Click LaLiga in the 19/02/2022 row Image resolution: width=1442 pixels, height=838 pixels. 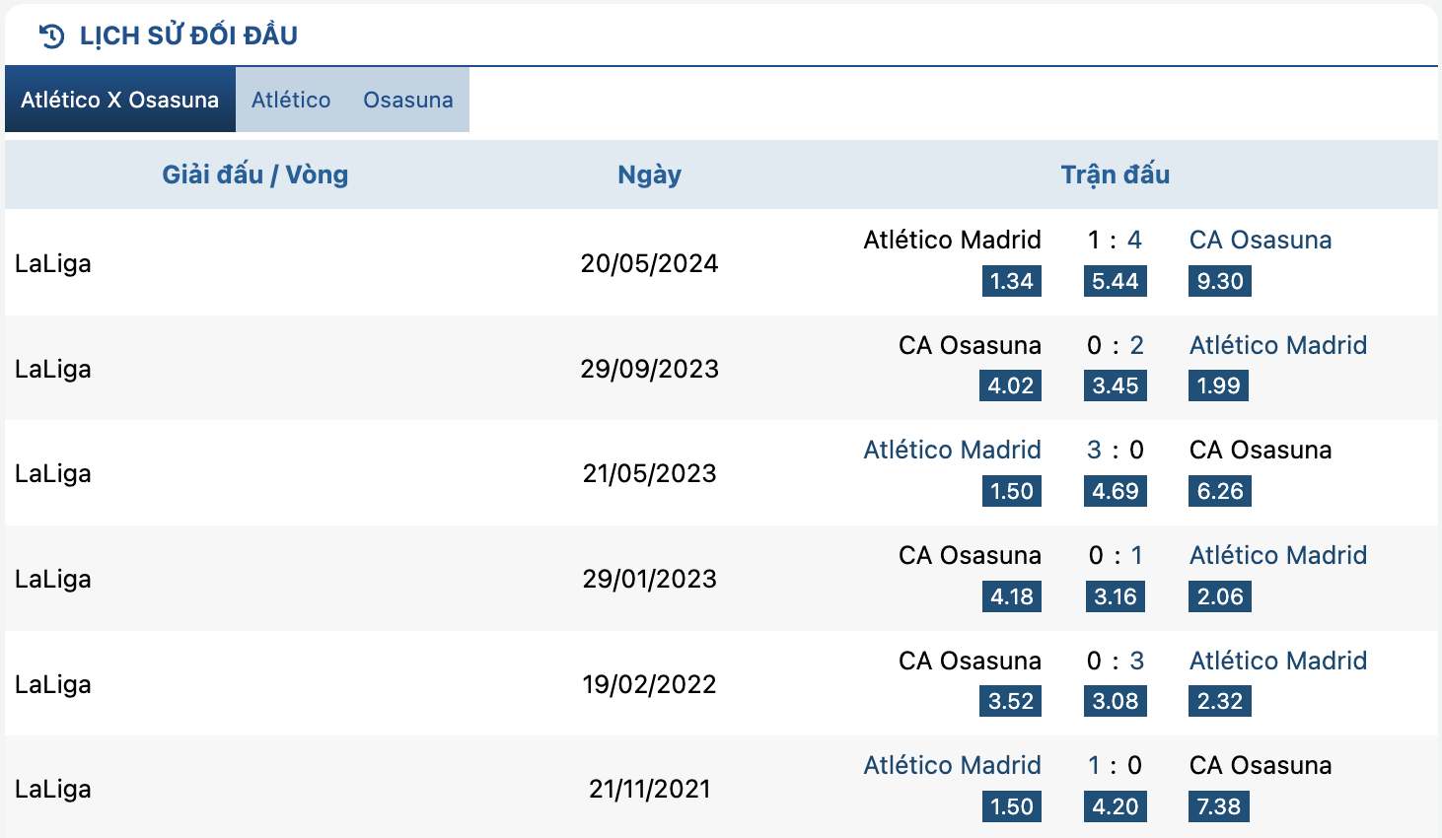[x=53, y=684]
